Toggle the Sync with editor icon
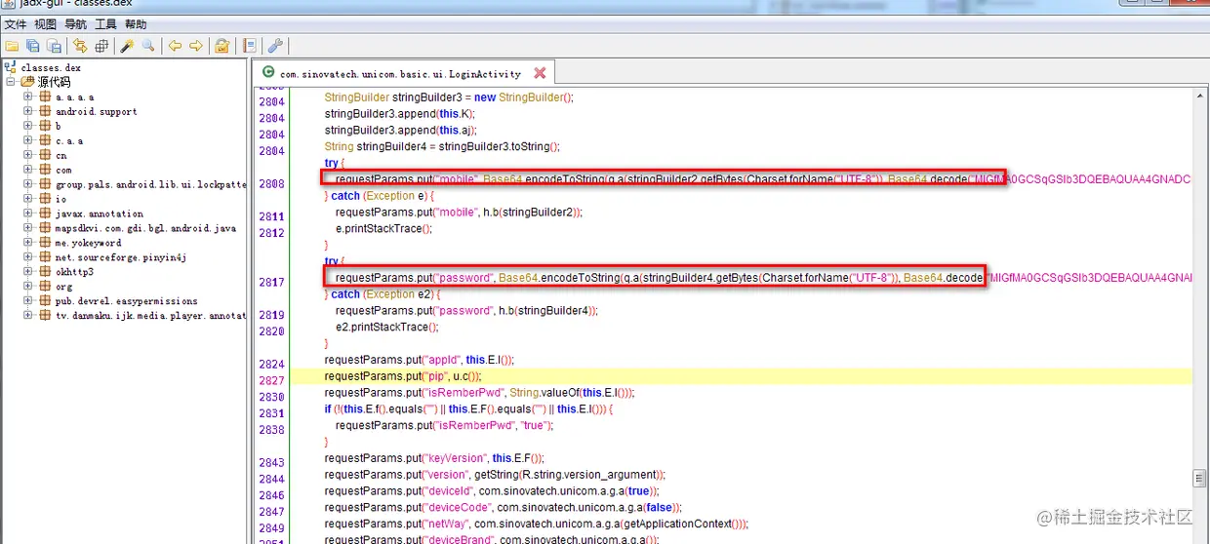 click(80, 46)
